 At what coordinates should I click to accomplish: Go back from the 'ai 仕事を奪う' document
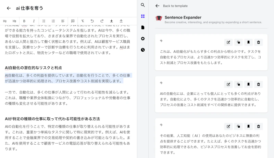9,8
